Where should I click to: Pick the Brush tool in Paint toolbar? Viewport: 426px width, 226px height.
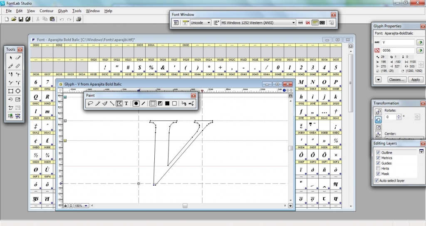click(104, 103)
